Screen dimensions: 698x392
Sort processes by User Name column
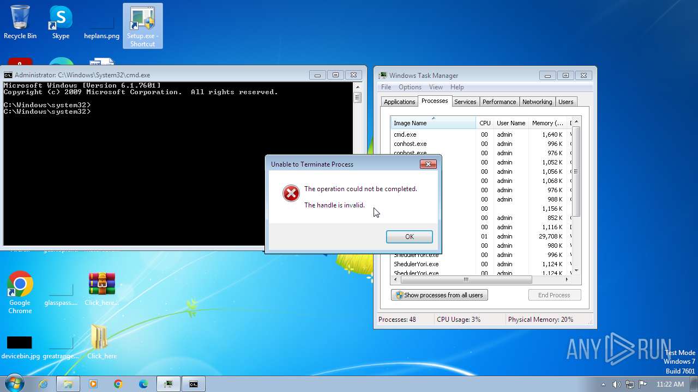(x=511, y=123)
